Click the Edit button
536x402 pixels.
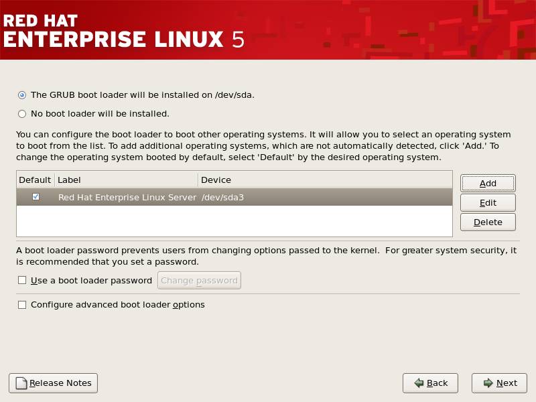(x=488, y=203)
